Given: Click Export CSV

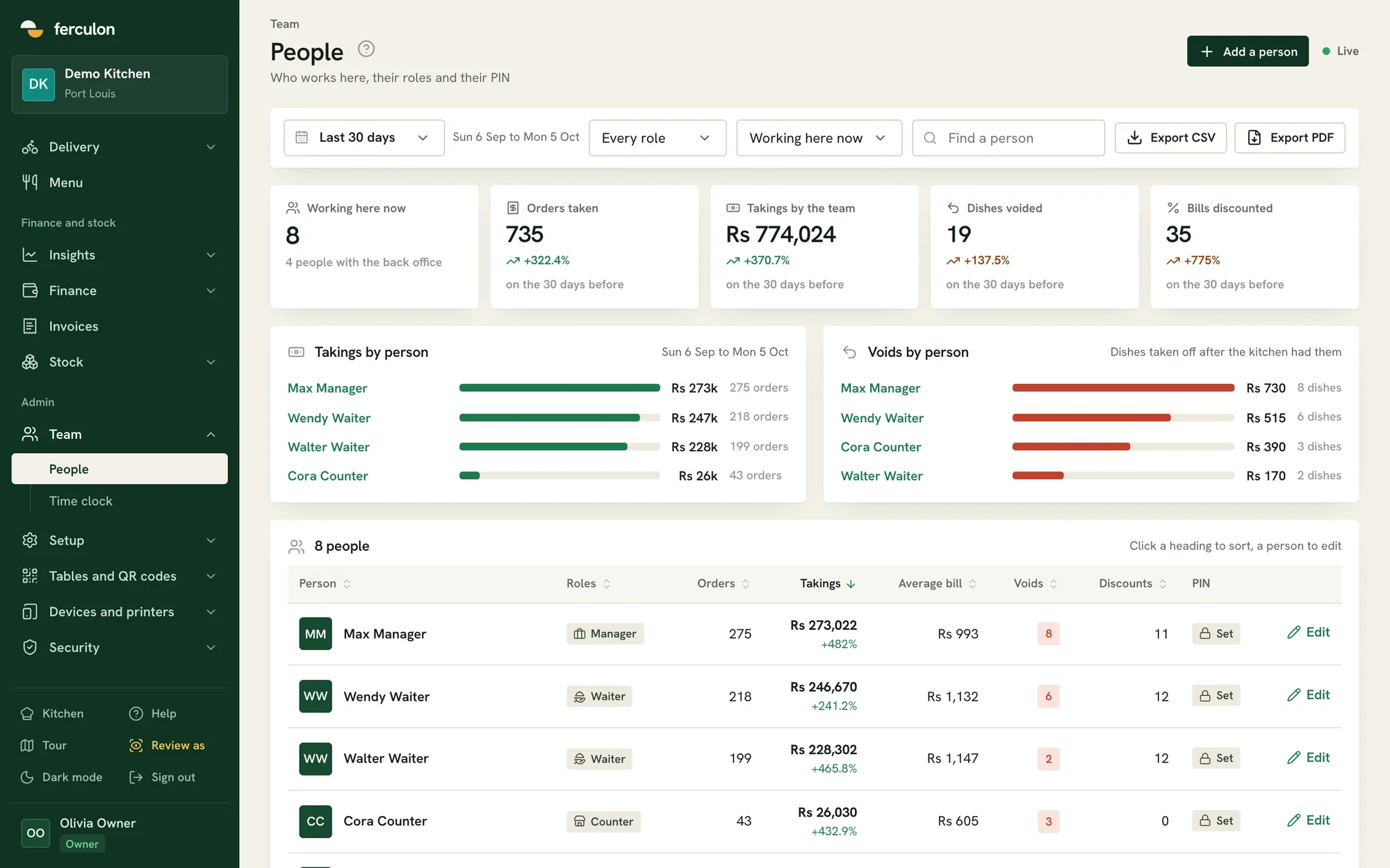Looking at the screenshot, I should [1170, 137].
